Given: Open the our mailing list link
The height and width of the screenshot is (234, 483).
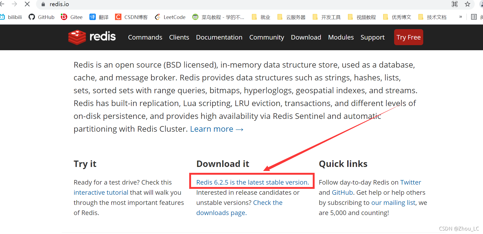Looking at the screenshot, I should (393, 203).
